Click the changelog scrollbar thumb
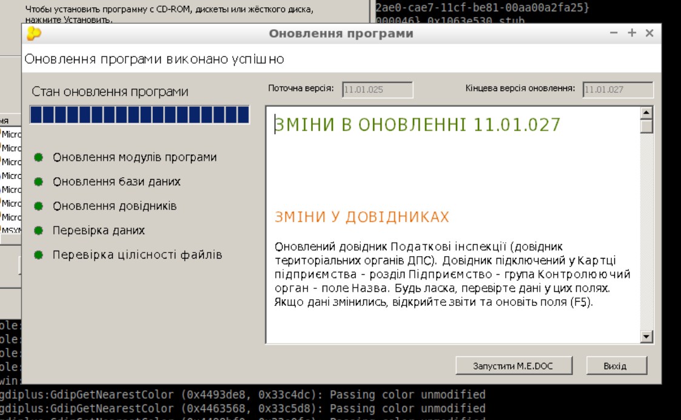Screen dimensions: 681x420 [646, 126]
